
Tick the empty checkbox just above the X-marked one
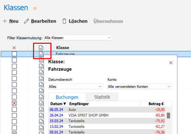click(14, 97)
